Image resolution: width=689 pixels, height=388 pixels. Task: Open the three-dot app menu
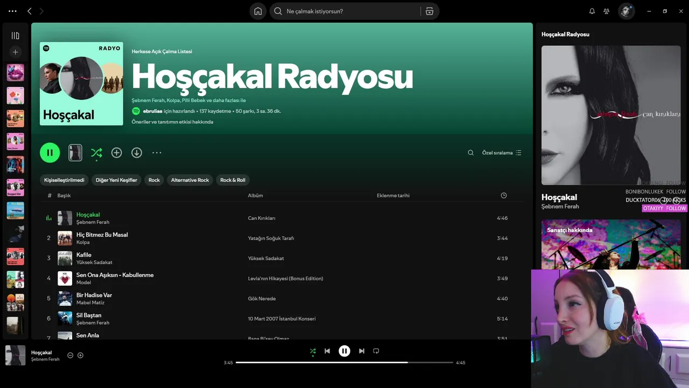coord(12,11)
